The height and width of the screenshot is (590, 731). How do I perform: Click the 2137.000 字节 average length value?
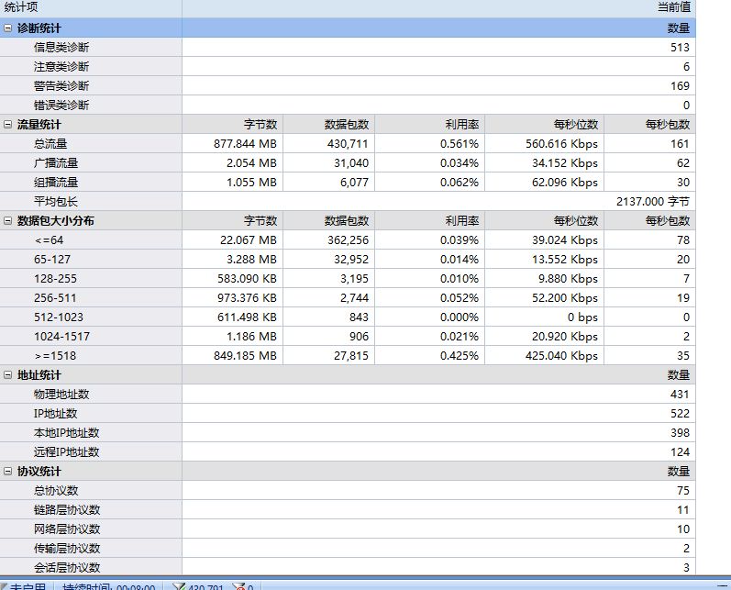(x=653, y=202)
